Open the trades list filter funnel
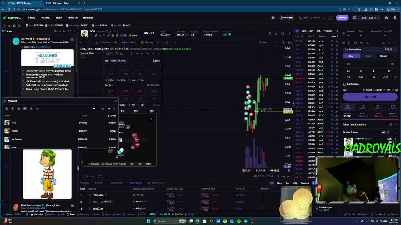The width and height of the screenshot is (401, 225). click(x=337, y=31)
